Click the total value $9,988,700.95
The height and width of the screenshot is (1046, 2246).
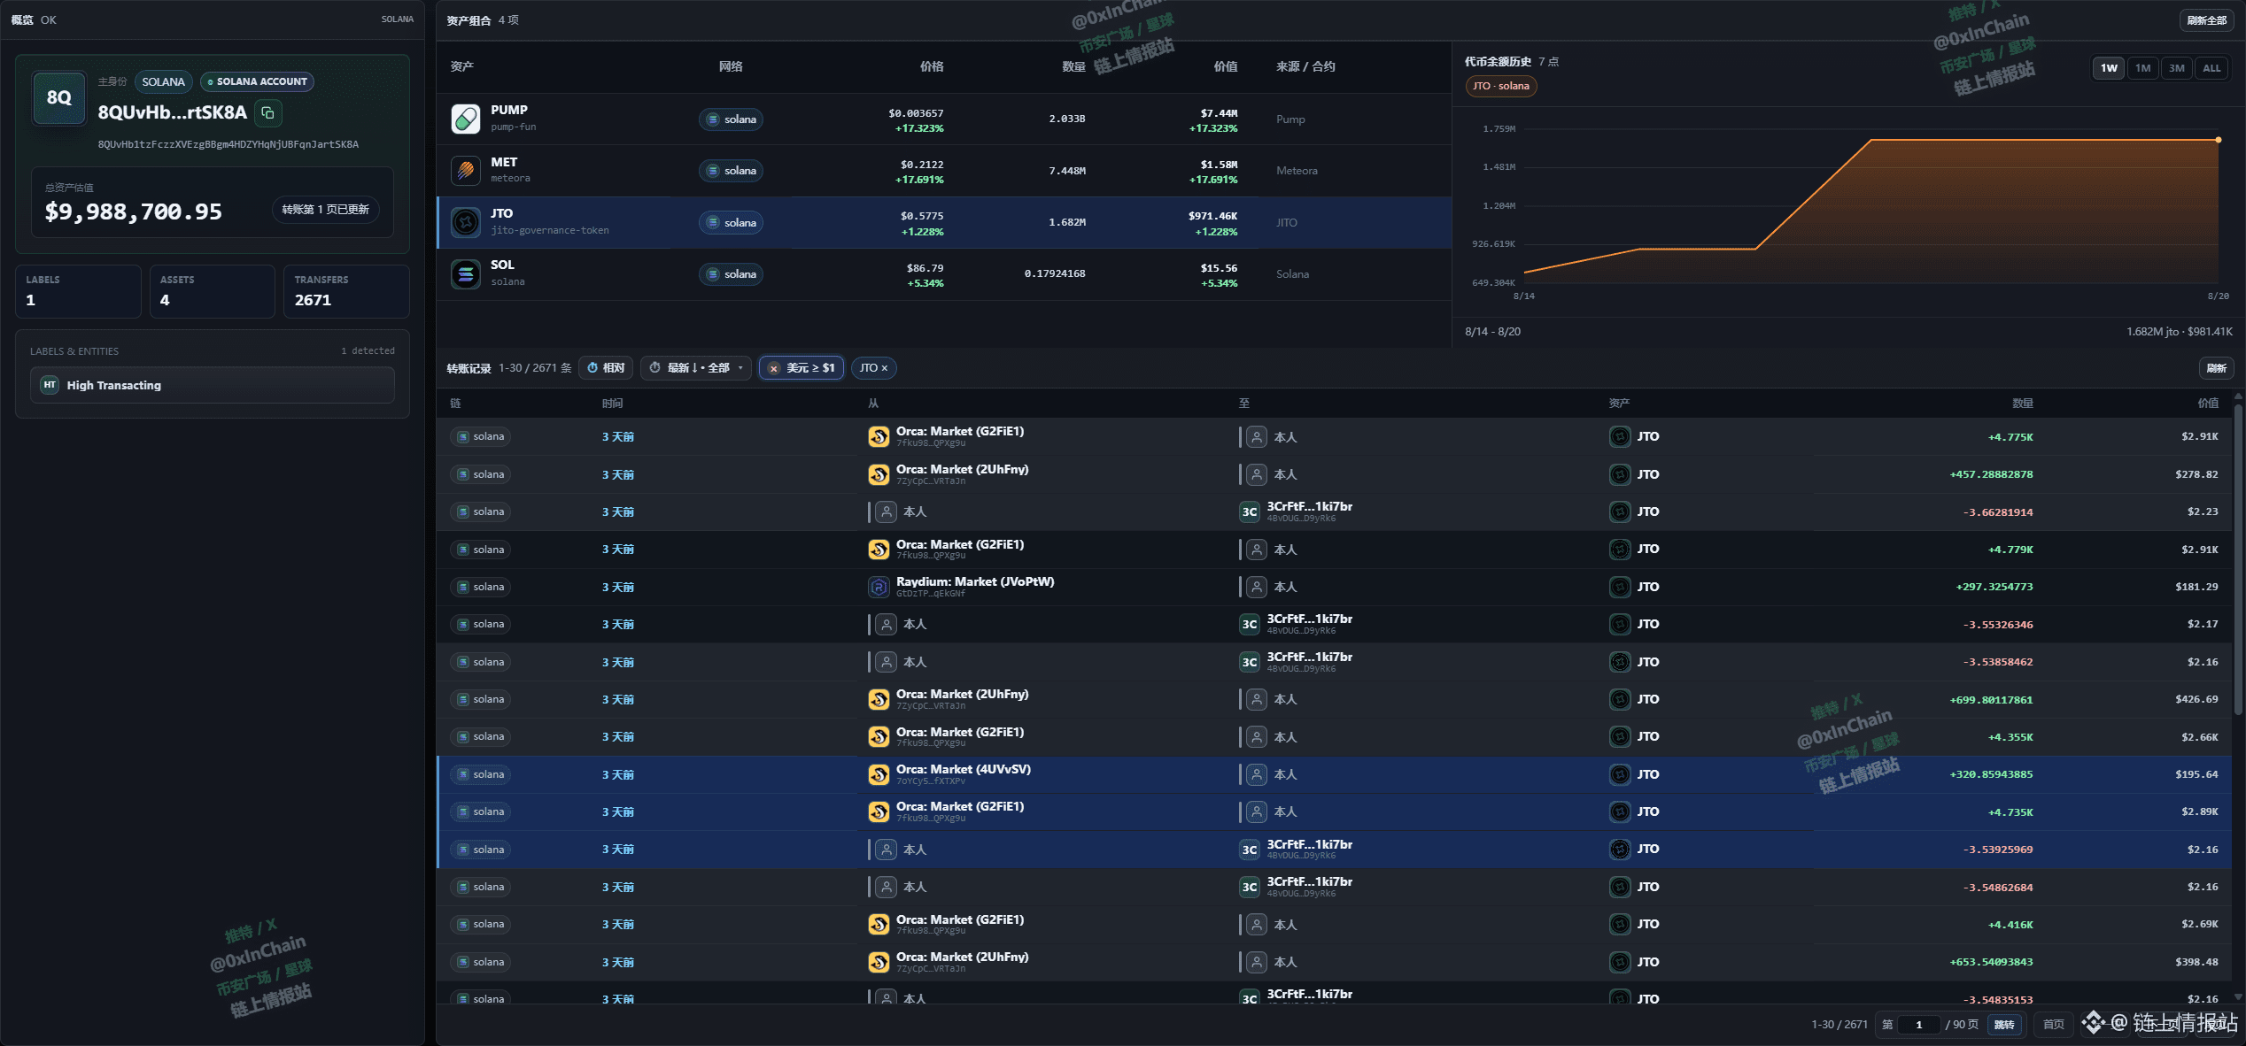134,212
